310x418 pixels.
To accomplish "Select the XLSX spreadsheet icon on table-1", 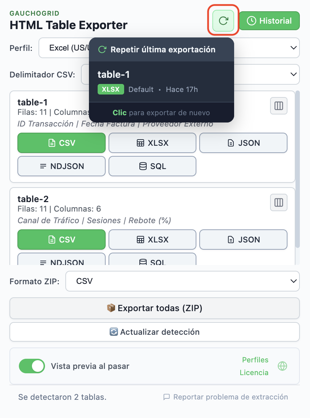I will [140, 143].
